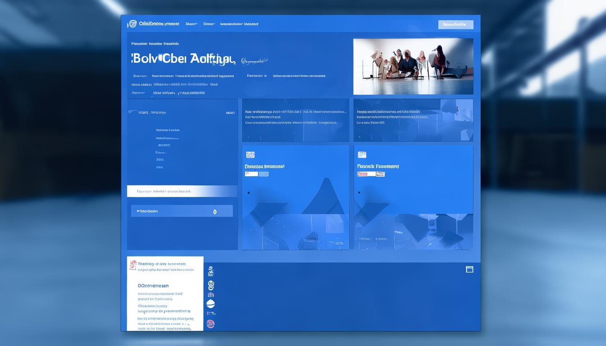The height and width of the screenshot is (346, 606).
Task: Click the small icon atop right lower card
Action: point(362,155)
